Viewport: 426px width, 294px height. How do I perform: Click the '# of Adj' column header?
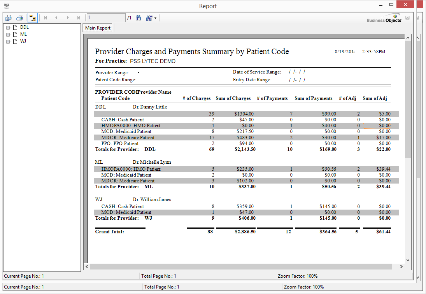tap(347, 98)
